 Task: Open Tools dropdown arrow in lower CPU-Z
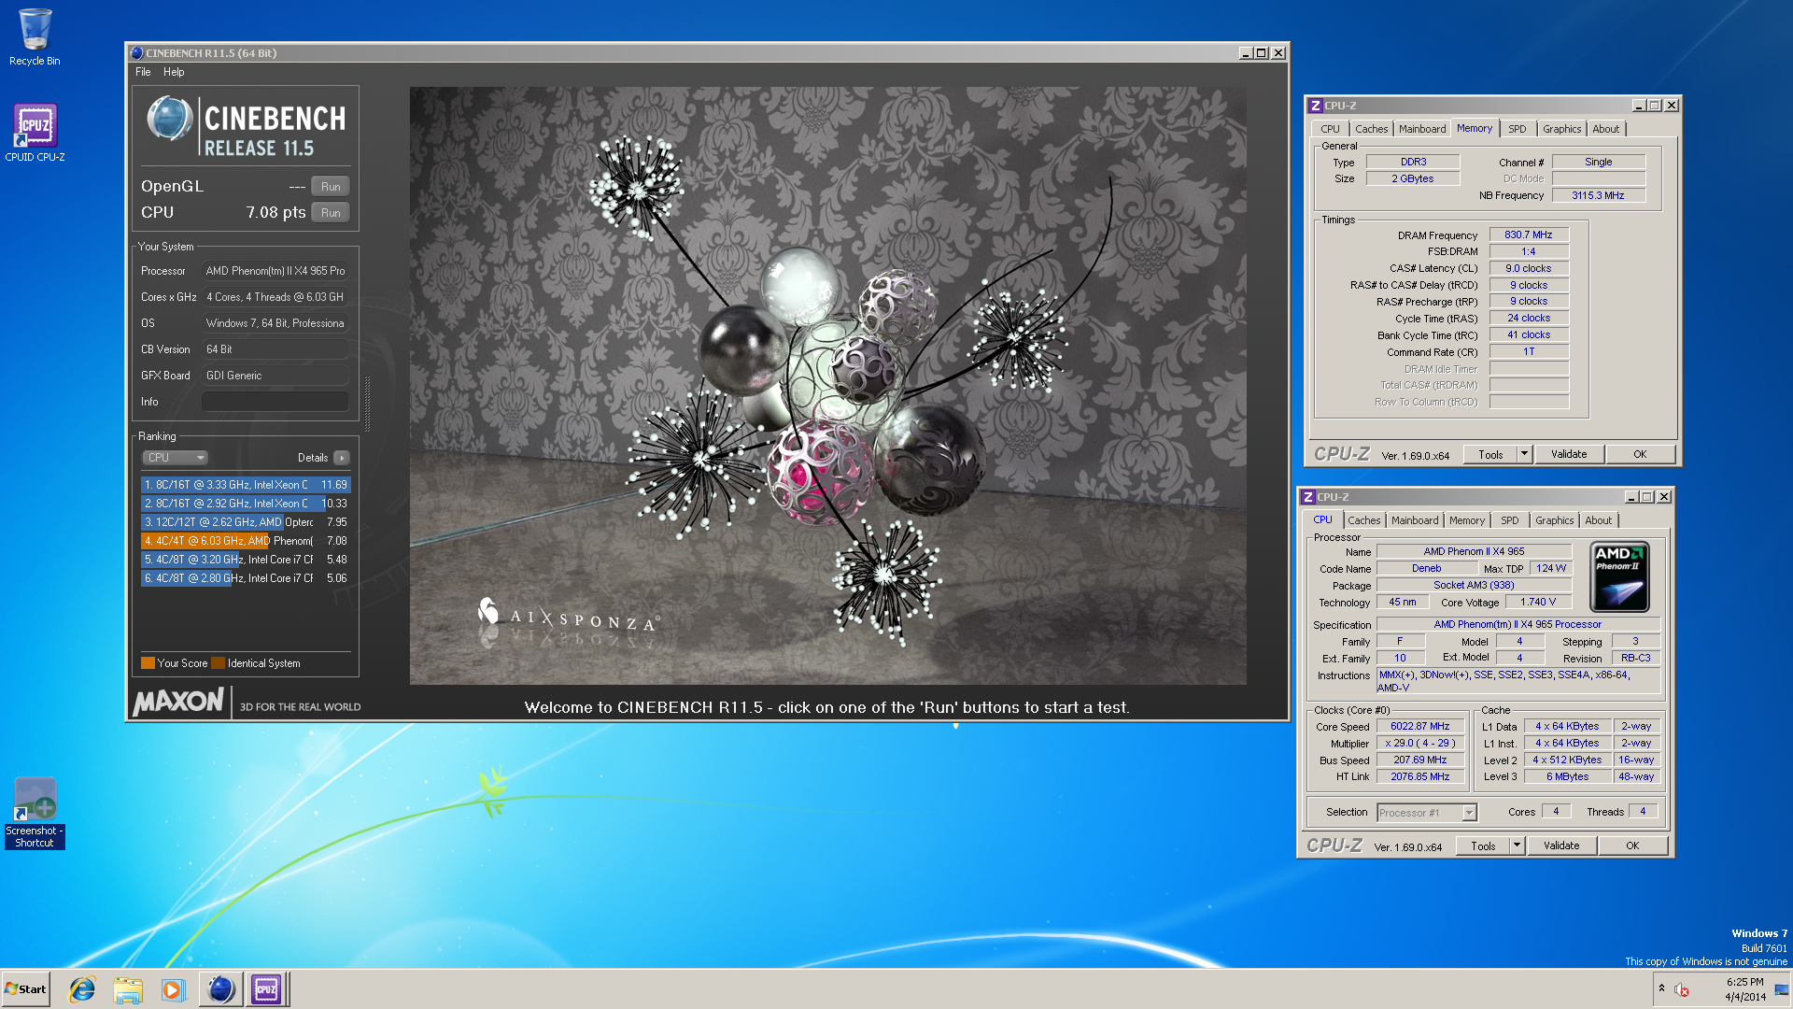[x=1518, y=846]
